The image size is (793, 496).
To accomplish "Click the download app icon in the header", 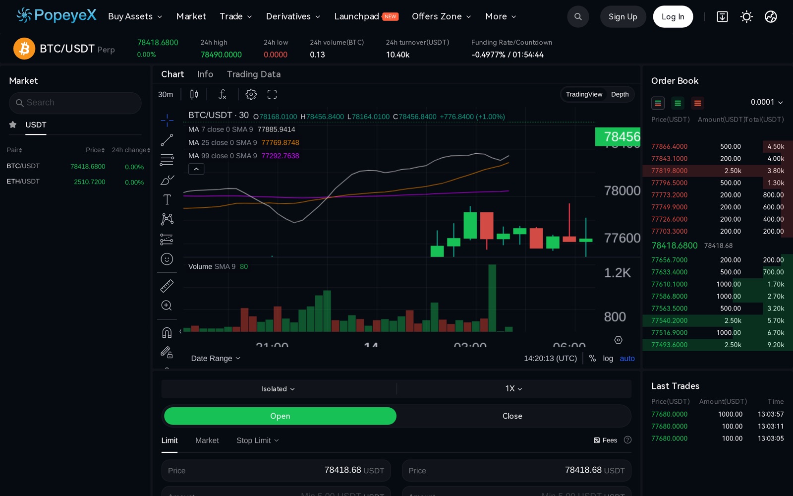I will (x=722, y=17).
